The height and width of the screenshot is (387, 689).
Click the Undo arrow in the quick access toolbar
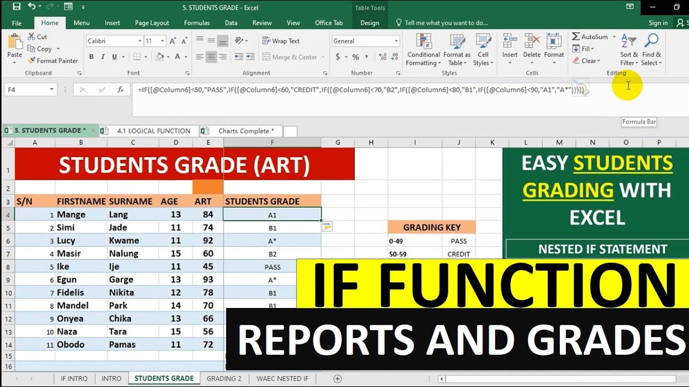(31, 7)
